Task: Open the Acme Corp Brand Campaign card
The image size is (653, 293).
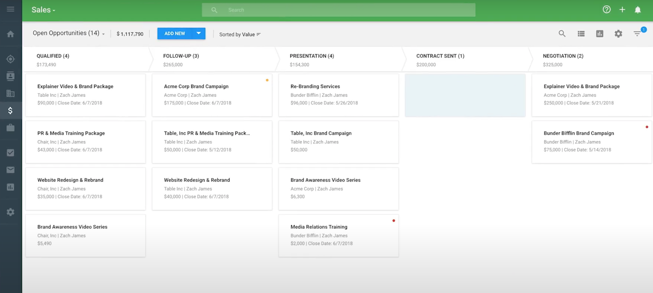Action: [212, 95]
